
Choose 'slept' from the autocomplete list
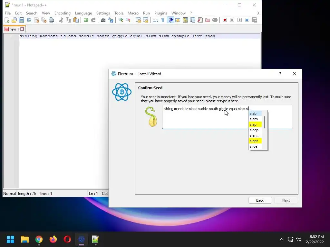point(255,141)
